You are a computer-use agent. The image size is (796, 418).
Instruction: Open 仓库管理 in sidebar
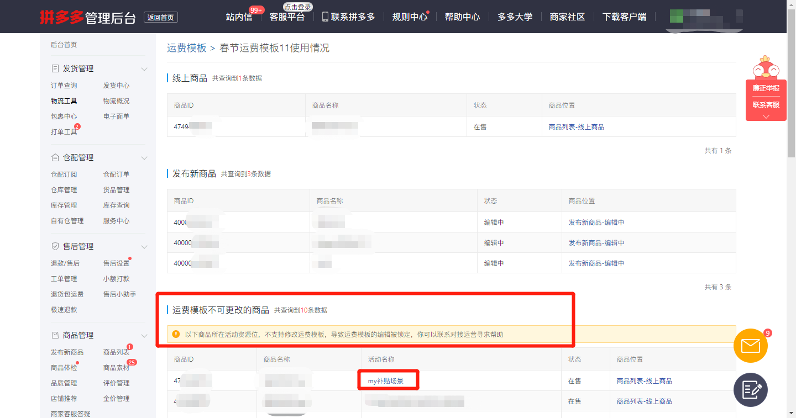pos(64,190)
